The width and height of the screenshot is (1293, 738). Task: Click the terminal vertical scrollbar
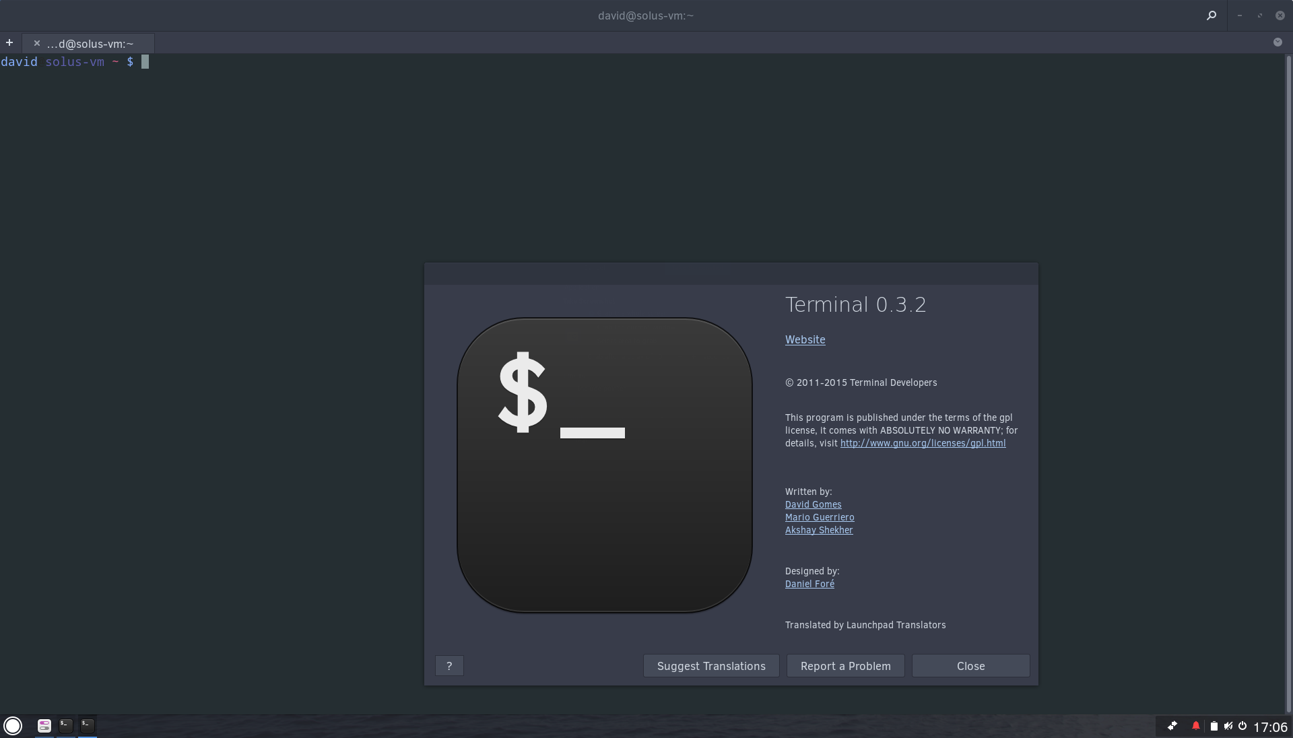coord(1289,384)
